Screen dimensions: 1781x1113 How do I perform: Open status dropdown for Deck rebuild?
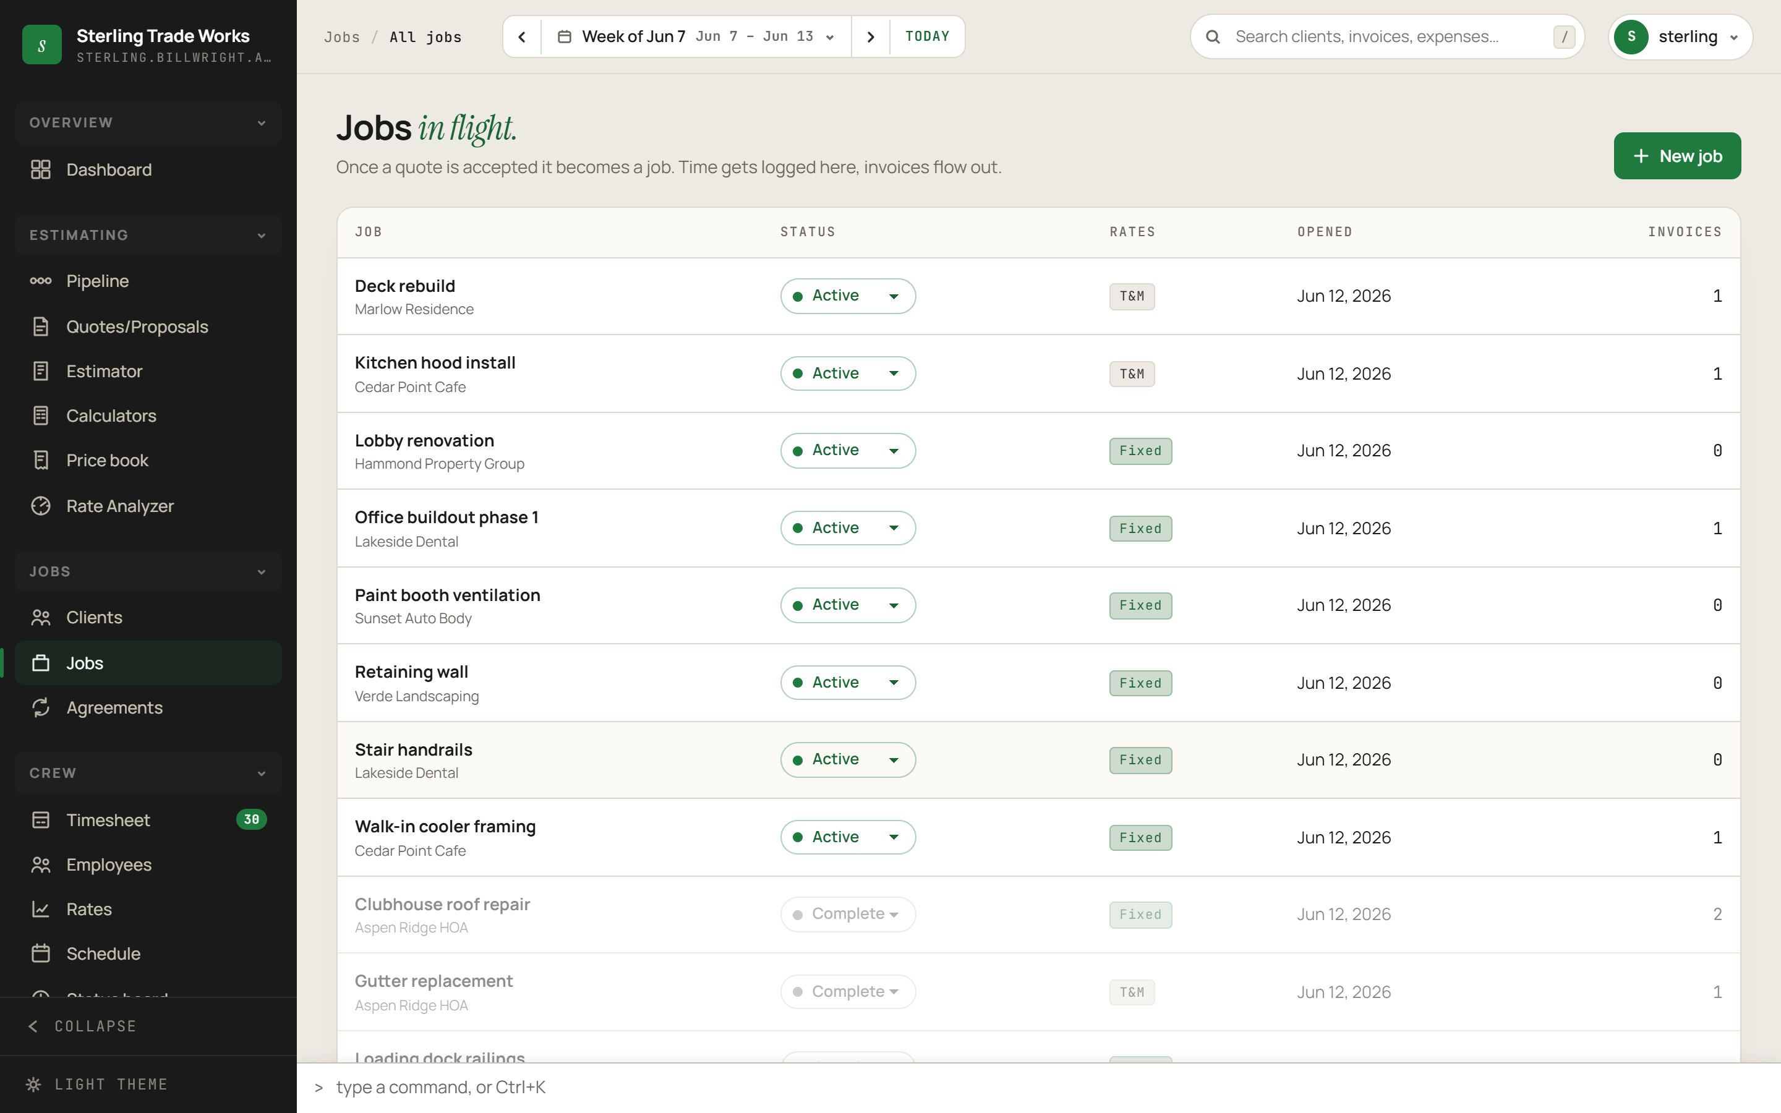(x=848, y=296)
